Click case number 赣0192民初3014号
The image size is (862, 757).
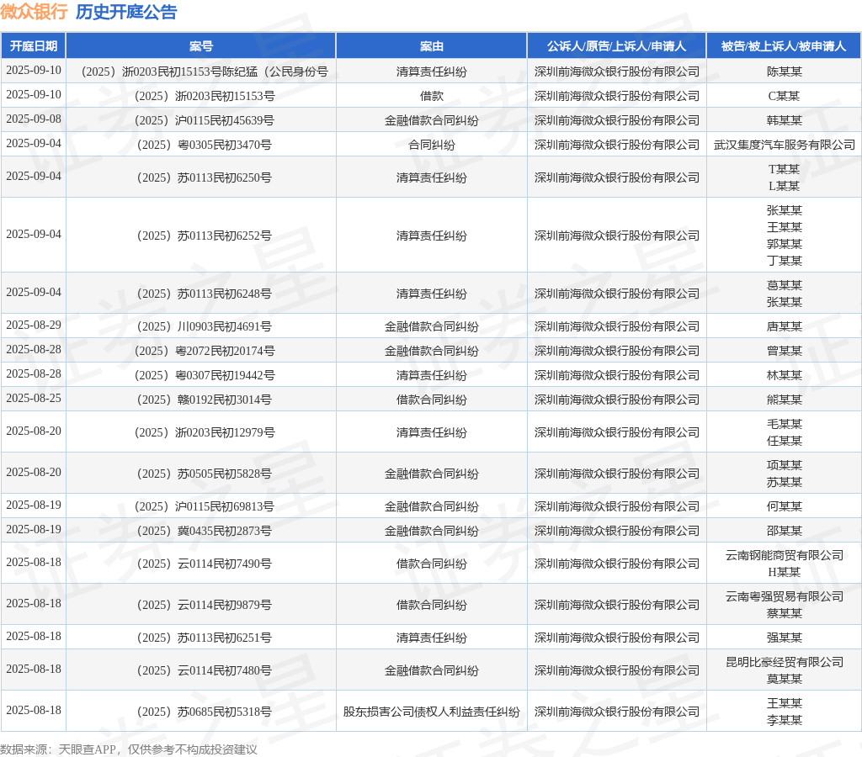point(205,400)
